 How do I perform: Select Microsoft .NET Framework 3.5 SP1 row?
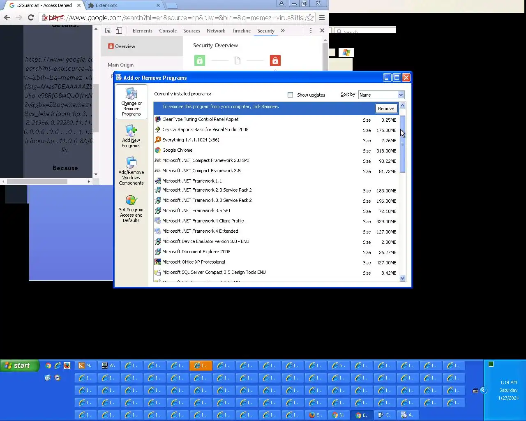(x=276, y=210)
